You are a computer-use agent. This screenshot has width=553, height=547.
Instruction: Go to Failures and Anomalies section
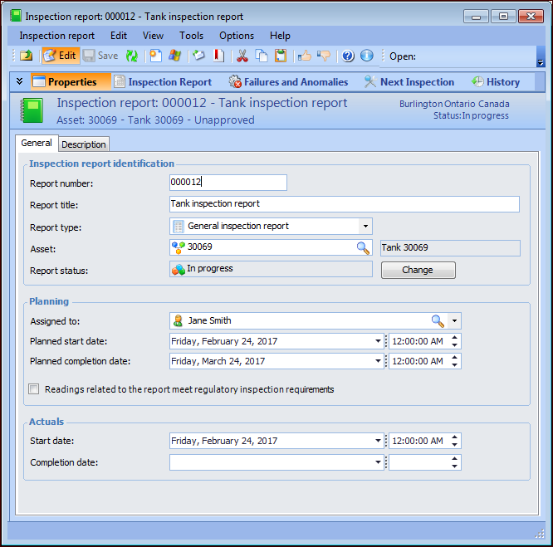(x=288, y=82)
